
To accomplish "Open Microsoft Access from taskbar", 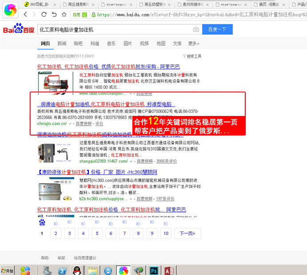I will (x=169, y=271).
